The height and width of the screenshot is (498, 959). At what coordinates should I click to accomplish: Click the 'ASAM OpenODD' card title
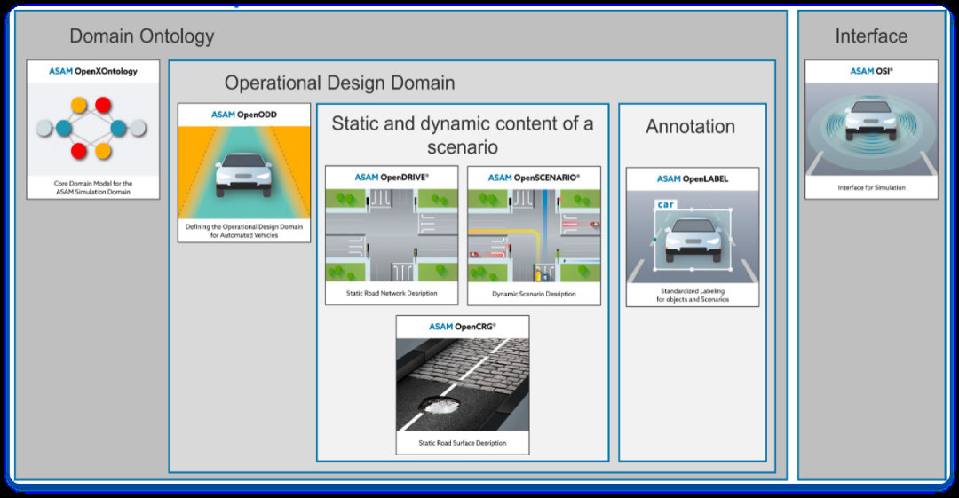coord(244,115)
